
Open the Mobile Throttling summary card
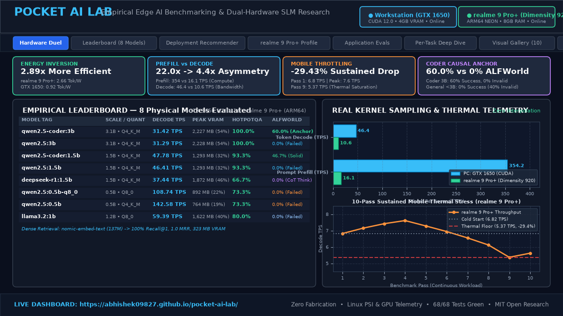[349, 76]
